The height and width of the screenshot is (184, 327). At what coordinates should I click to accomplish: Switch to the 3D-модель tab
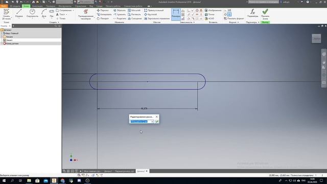pyautogui.click(x=15, y=6)
